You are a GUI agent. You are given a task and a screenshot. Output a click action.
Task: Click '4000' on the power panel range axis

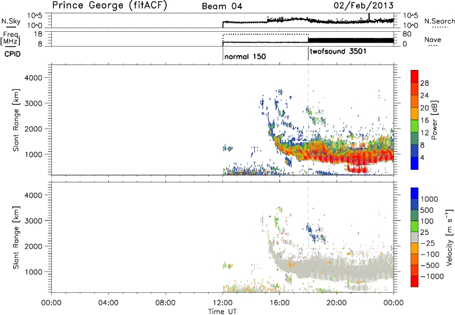(34, 78)
